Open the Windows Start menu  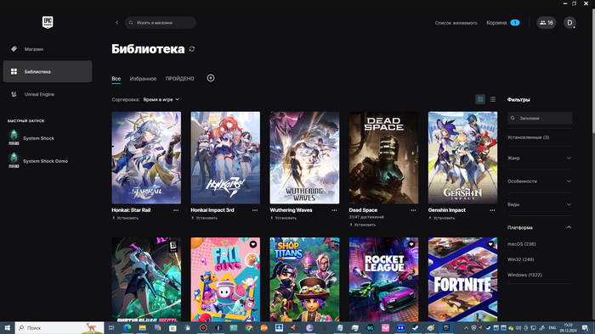[x=7, y=328]
